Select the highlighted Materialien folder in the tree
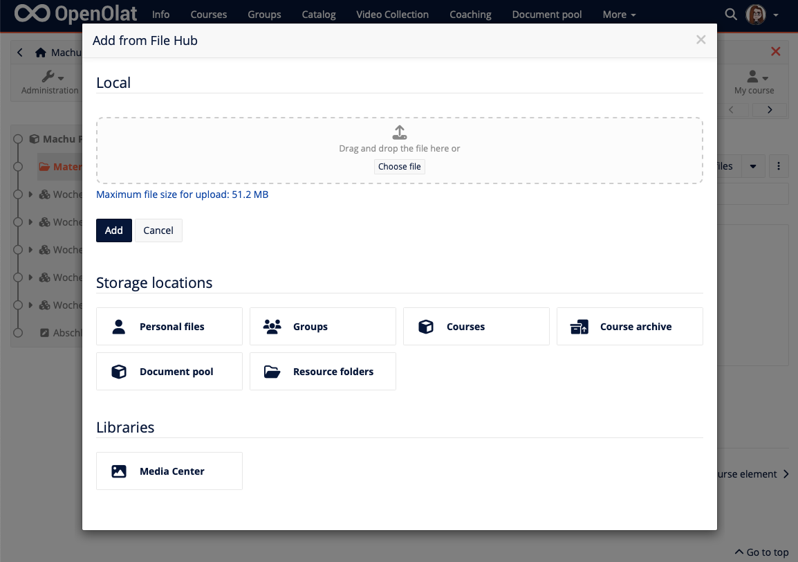 (67, 166)
